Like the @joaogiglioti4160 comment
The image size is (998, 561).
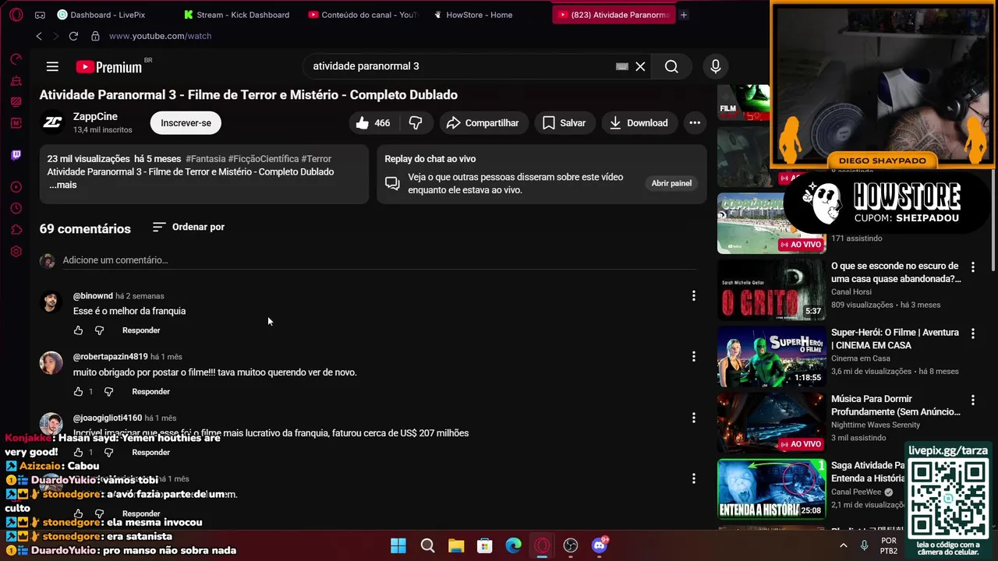[78, 452]
